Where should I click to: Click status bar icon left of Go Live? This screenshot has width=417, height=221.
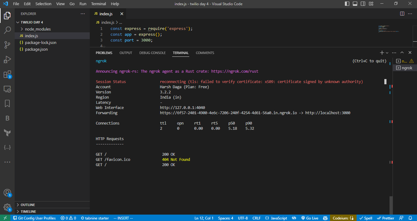[294, 218]
